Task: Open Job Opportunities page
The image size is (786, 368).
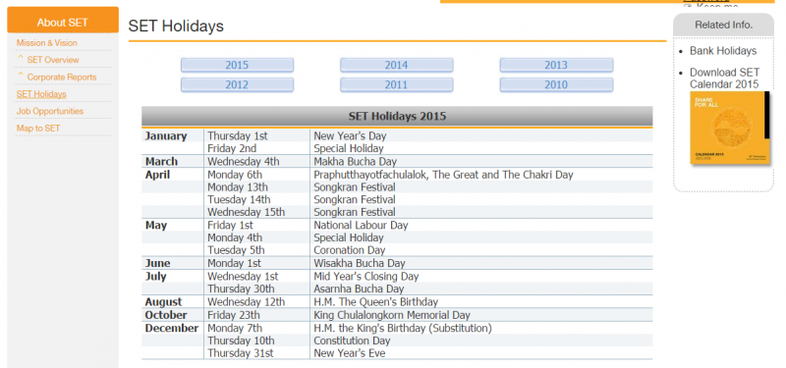Action: pos(50,111)
